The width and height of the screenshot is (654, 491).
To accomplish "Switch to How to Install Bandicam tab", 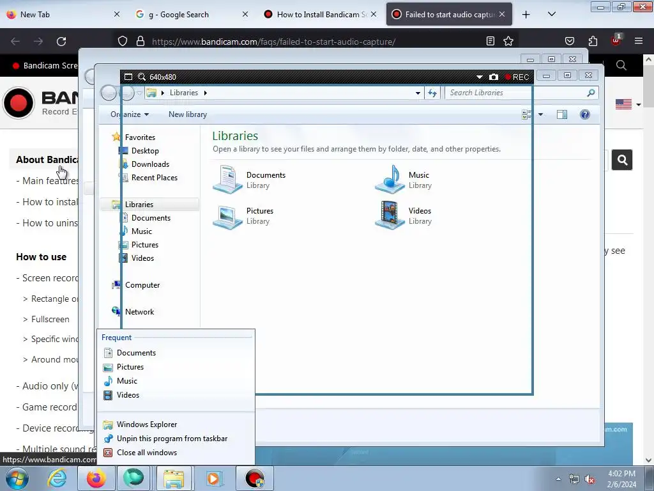I will point(321,15).
